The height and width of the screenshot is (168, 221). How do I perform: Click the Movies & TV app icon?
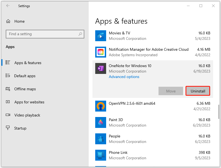(x=100, y=36)
